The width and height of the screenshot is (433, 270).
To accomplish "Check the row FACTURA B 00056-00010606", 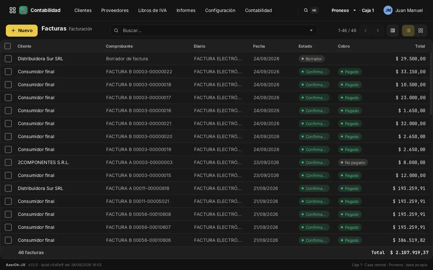I will [8, 240].
